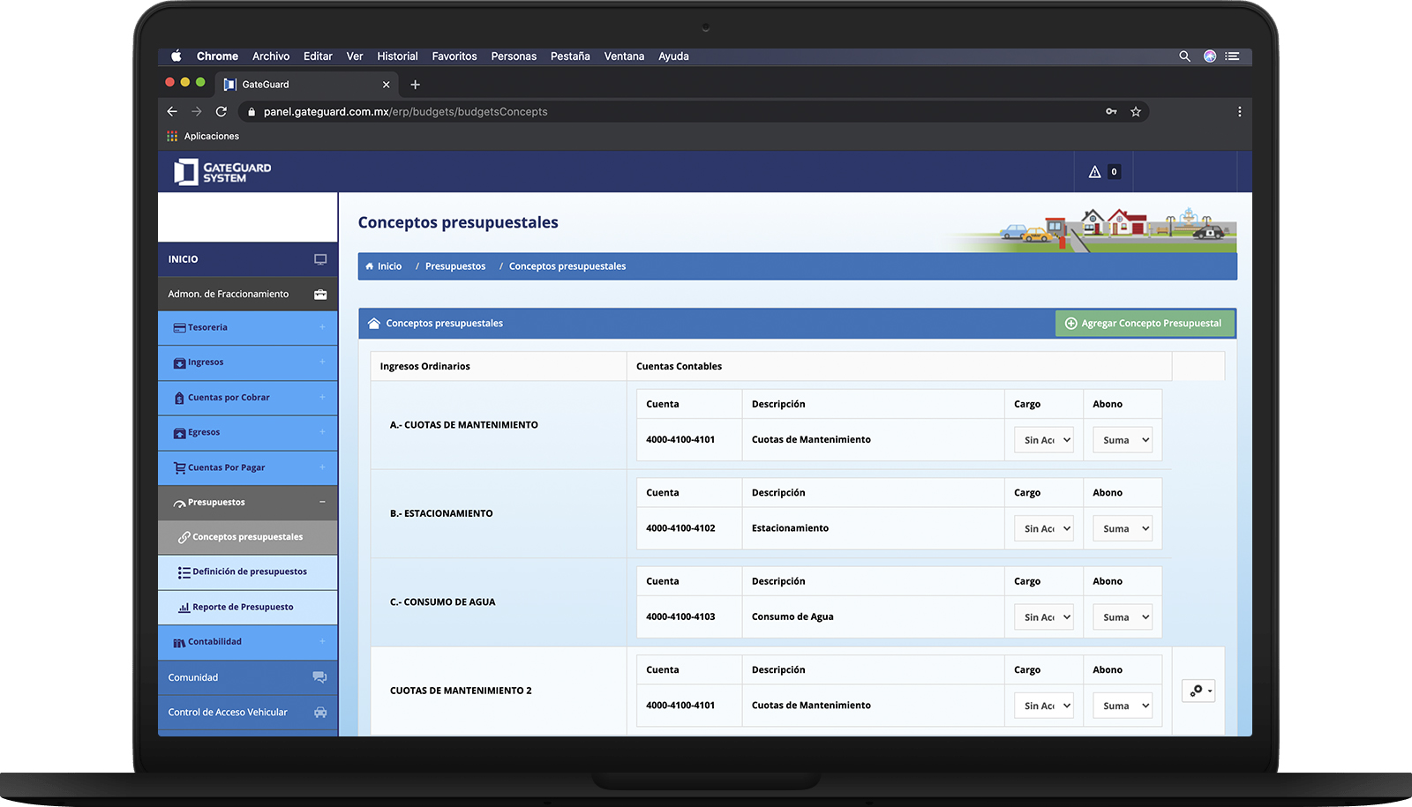Open Definición de presupuestos sidebar item
1412x807 pixels.
248,572
